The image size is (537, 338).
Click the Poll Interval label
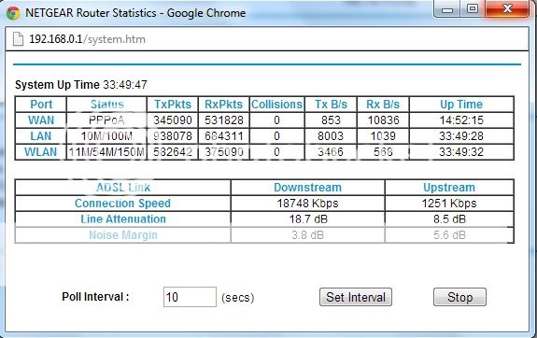click(x=95, y=297)
